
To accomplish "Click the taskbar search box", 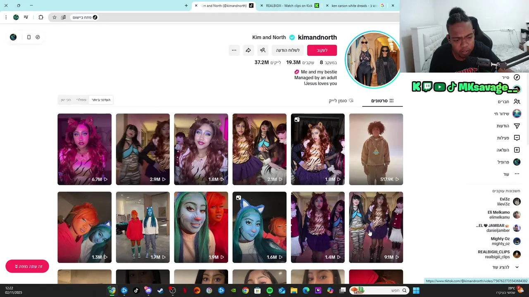I will 379,290.
